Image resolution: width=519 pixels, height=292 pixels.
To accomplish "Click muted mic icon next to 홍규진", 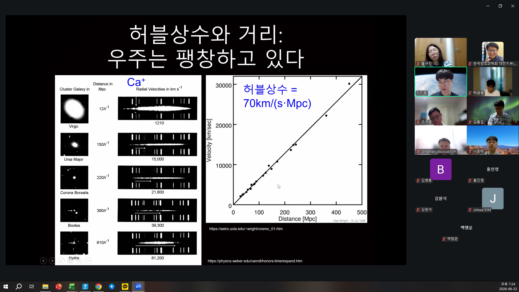I will [418, 64].
